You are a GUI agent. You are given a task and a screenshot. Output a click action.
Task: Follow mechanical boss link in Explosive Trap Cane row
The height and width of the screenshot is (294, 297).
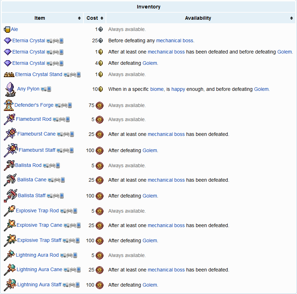point(166,225)
